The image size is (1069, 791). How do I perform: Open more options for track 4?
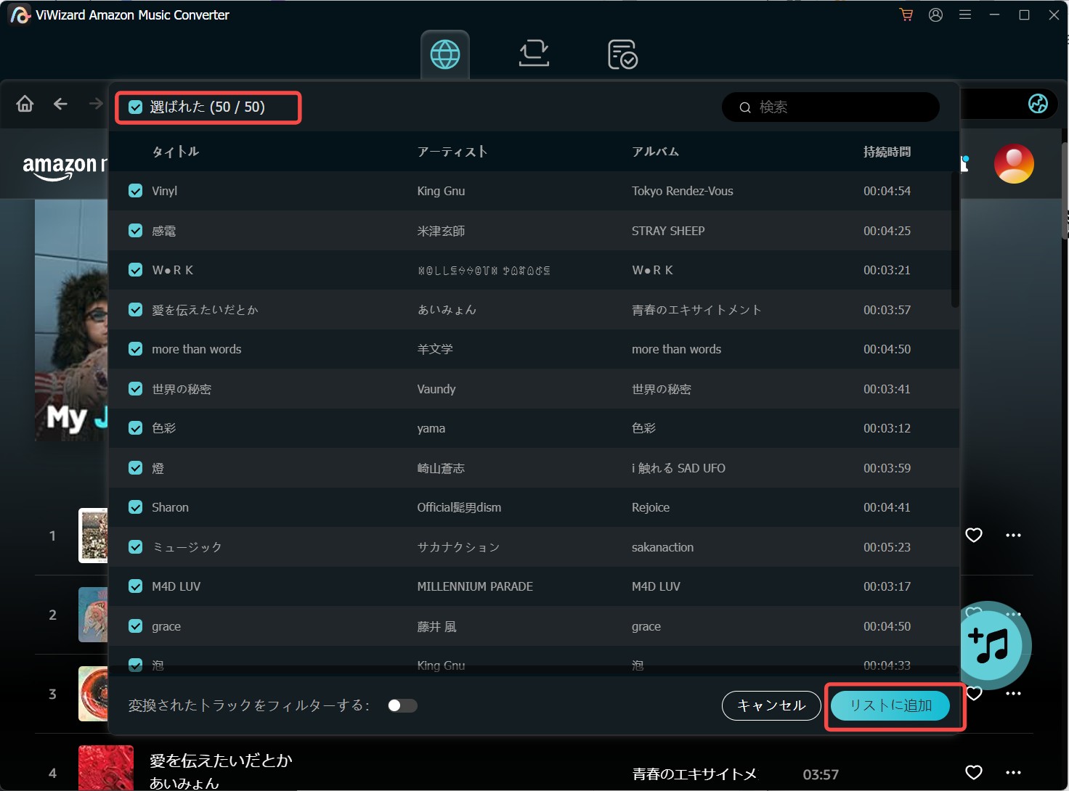[1013, 773]
